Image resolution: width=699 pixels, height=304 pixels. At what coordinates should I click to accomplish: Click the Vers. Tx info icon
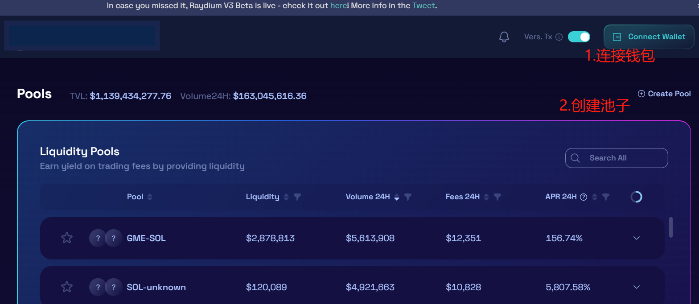pos(559,37)
